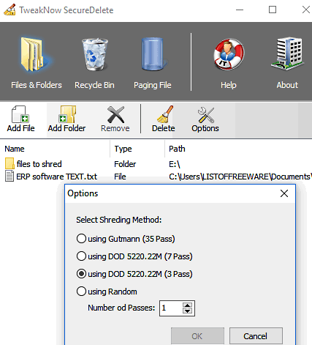Click the Add File toolbar button
The width and height of the screenshot is (312, 345).
21,119
